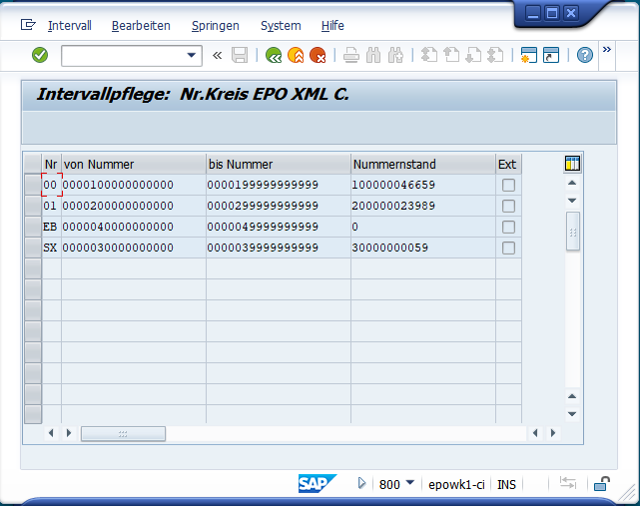The width and height of the screenshot is (640, 506).
Task: Click the transfer arrows icon in status bar
Action: pos(568,483)
